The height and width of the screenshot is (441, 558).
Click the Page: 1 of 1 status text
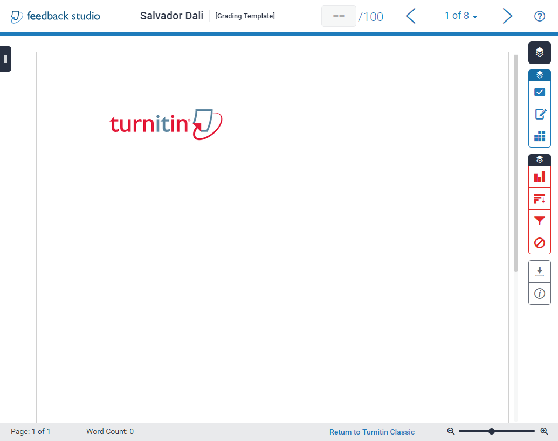[31, 431]
